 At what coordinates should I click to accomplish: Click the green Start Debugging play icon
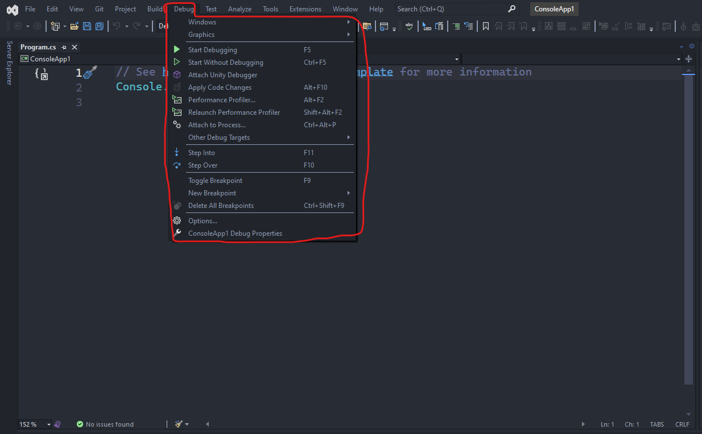(x=177, y=50)
